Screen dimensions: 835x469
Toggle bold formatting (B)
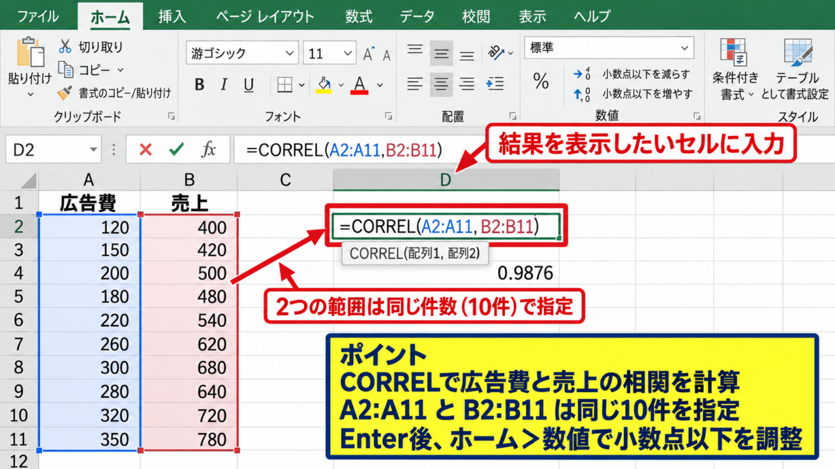click(200, 85)
